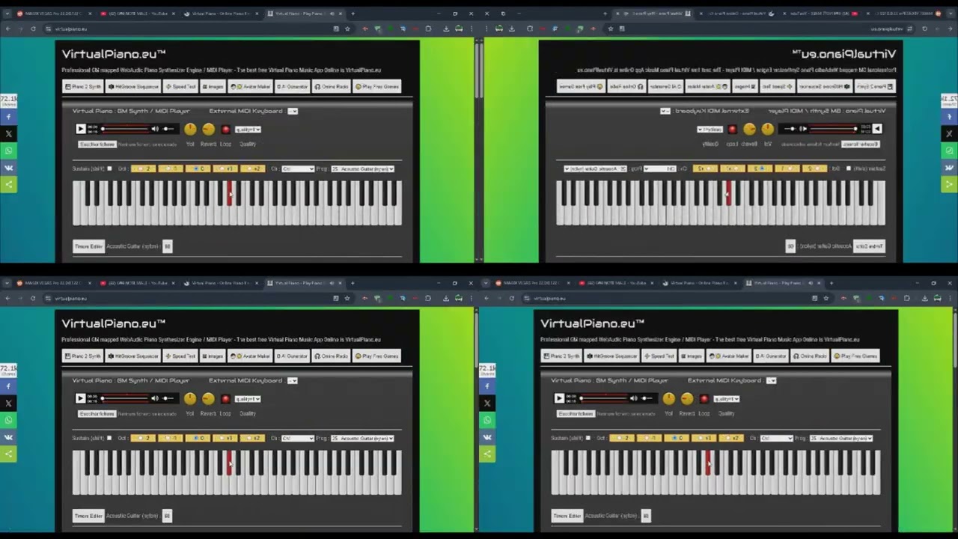Open Prog Acoustic Guitar dropdown in top-left window
The image size is (958, 539).
pos(361,168)
